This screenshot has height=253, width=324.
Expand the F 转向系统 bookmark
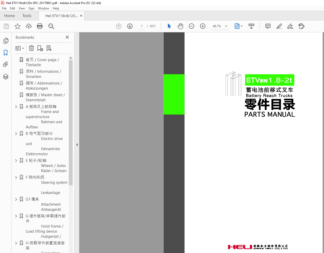[x=16, y=177]
